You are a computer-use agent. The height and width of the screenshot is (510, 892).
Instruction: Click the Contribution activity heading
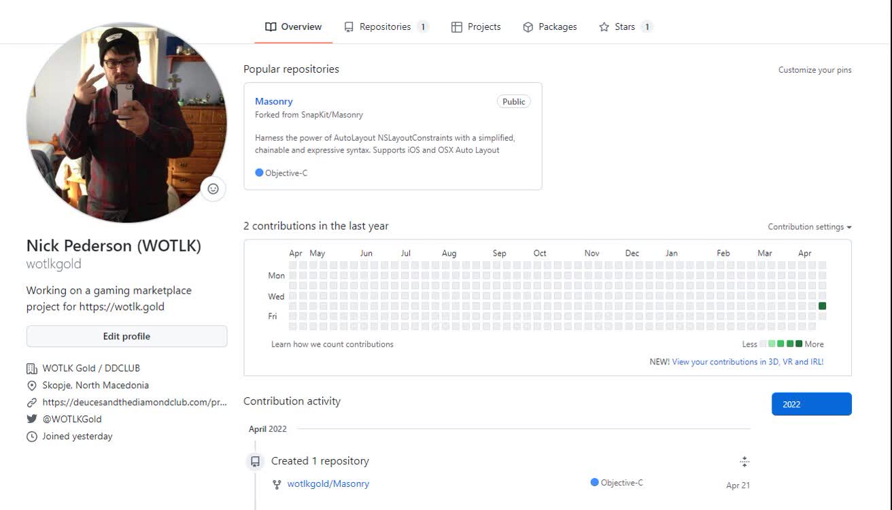[x=292, y=401]
